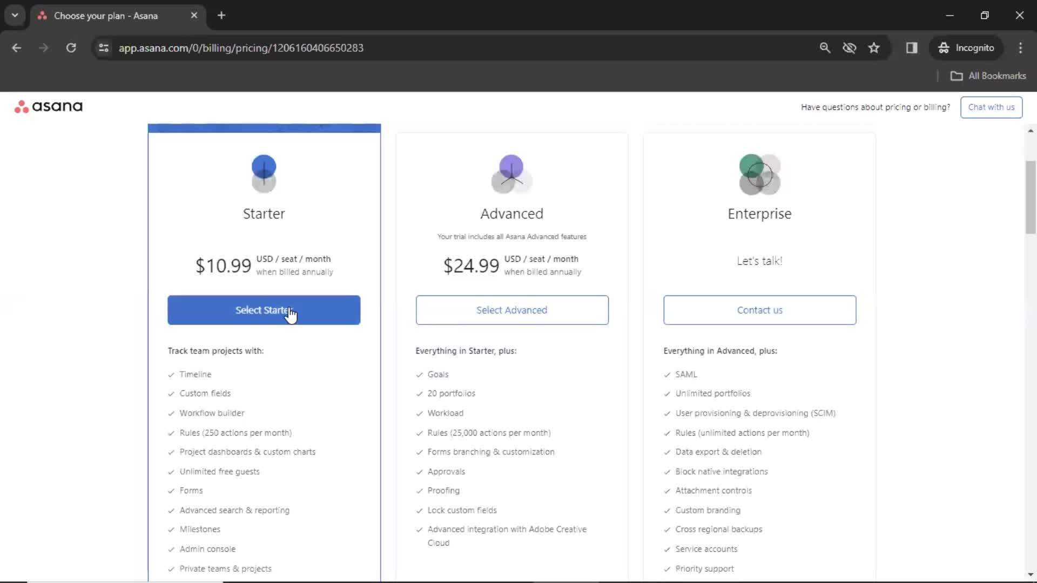
Task: Click 'Advanced integration with Adobe Creative Cloud'
Action: pos(507,536)
